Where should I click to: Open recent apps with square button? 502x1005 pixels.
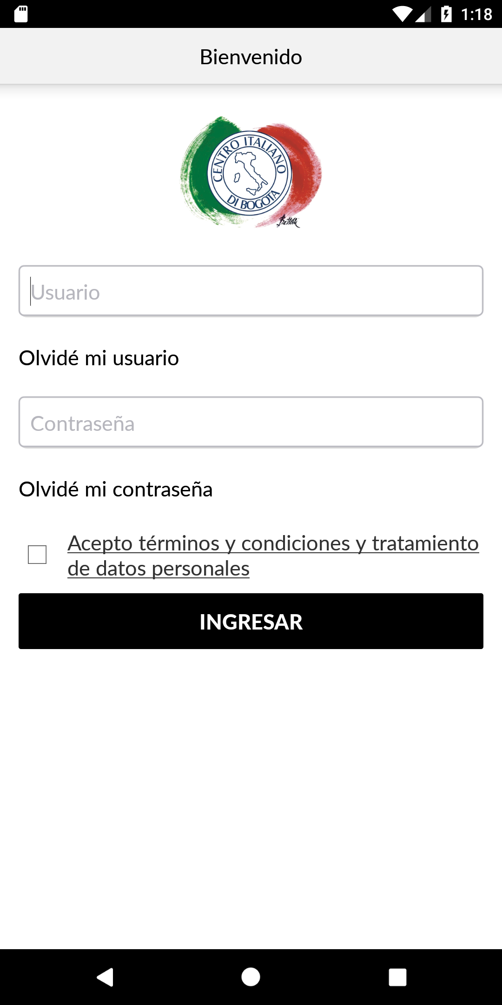pos(397,977)
